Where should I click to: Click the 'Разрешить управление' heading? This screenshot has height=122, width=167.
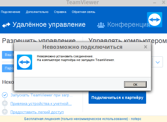pyautogui.click(x=39, y=41)
